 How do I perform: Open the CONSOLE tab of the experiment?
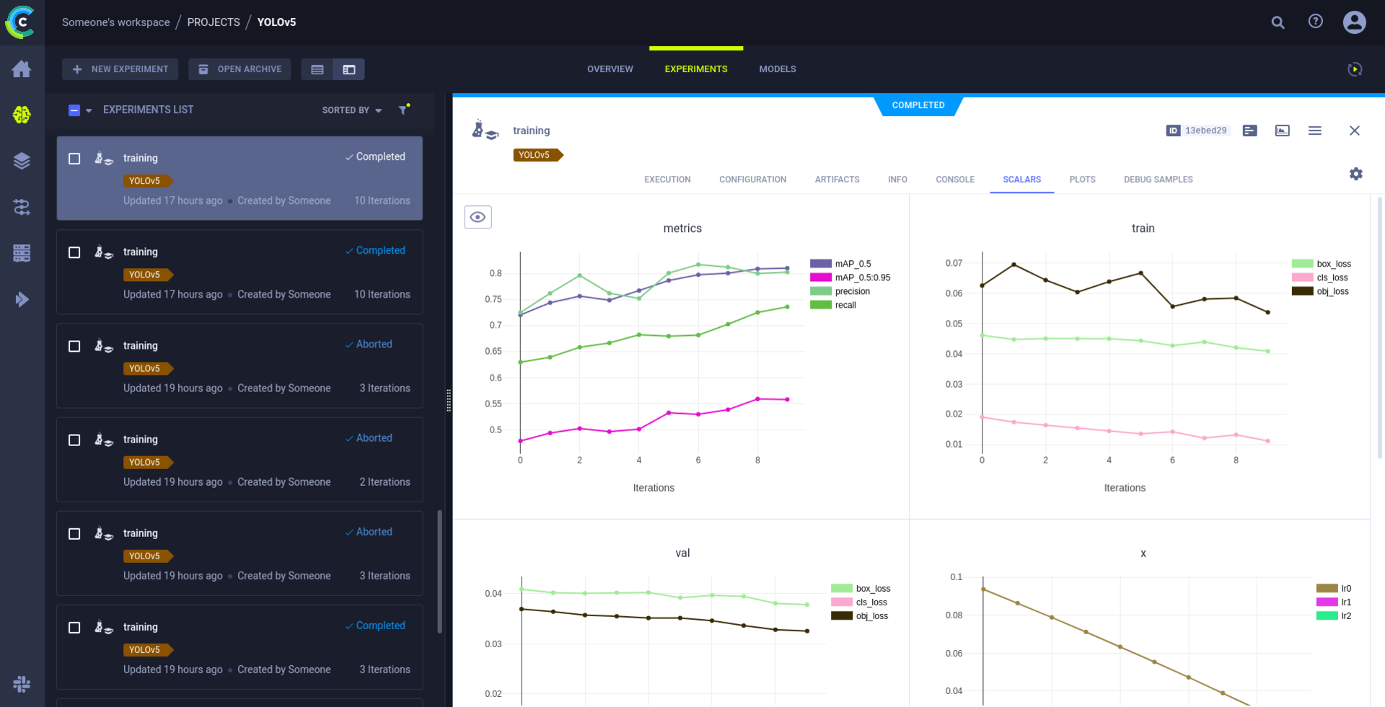(955, 179)
